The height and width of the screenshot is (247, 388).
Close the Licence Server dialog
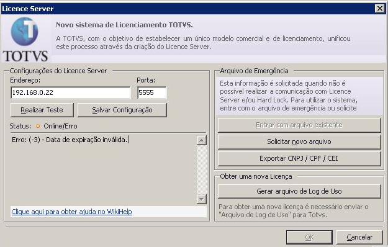(379, 9)
